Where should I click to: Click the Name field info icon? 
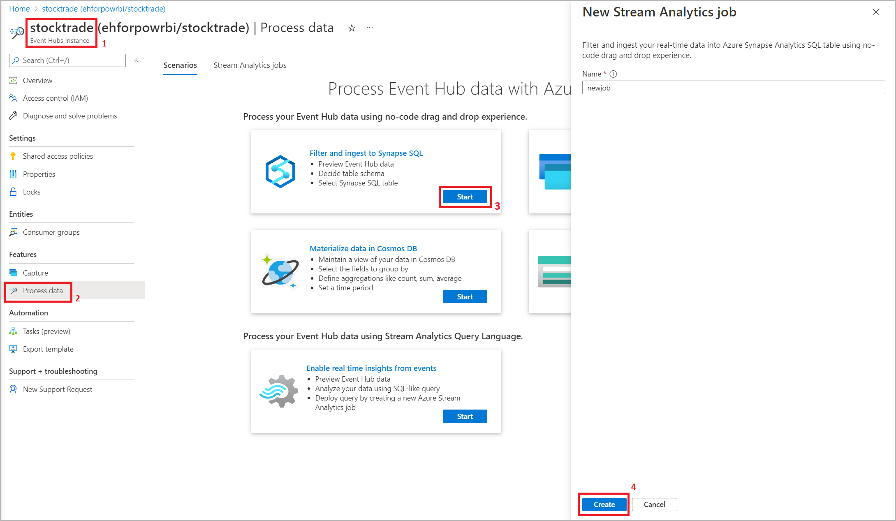pyautogui.click(x=613, y=74)
